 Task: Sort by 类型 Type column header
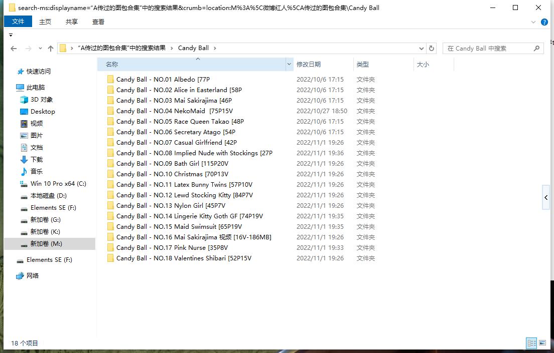[x=383, y=64]
